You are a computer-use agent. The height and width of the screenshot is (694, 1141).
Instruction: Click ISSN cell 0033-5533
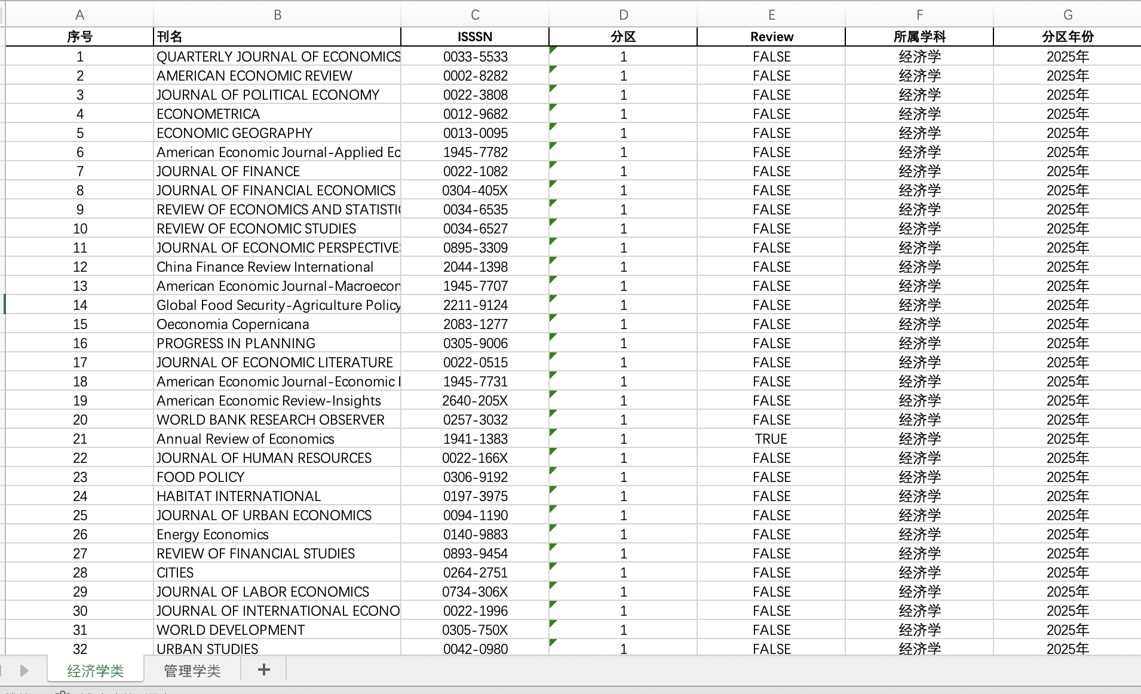pyautogui.click(x=475, y=56)
